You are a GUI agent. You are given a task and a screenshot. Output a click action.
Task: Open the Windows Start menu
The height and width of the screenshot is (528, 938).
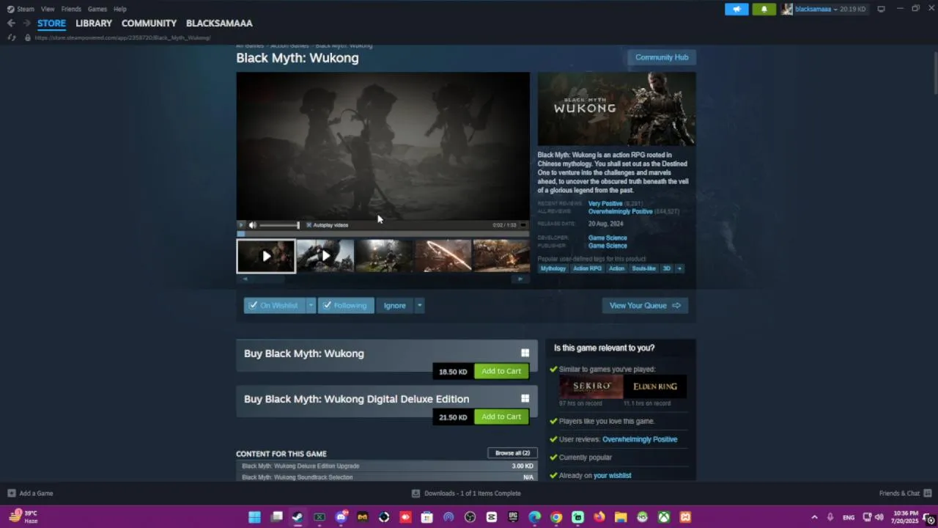(x=254, y=517)
